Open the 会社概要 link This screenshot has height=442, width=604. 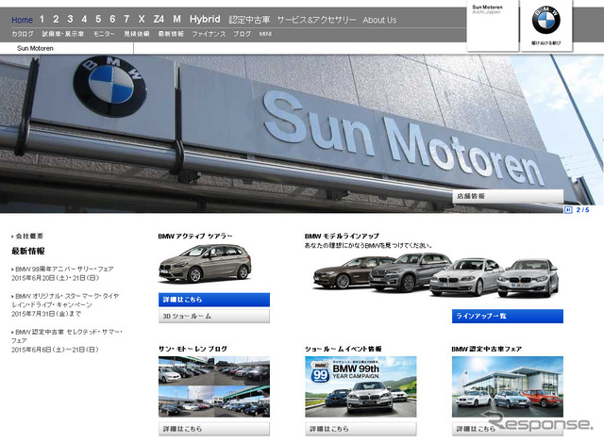pos(27,237)
